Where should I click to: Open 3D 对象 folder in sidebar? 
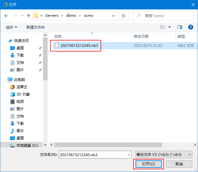click(23, 94)
